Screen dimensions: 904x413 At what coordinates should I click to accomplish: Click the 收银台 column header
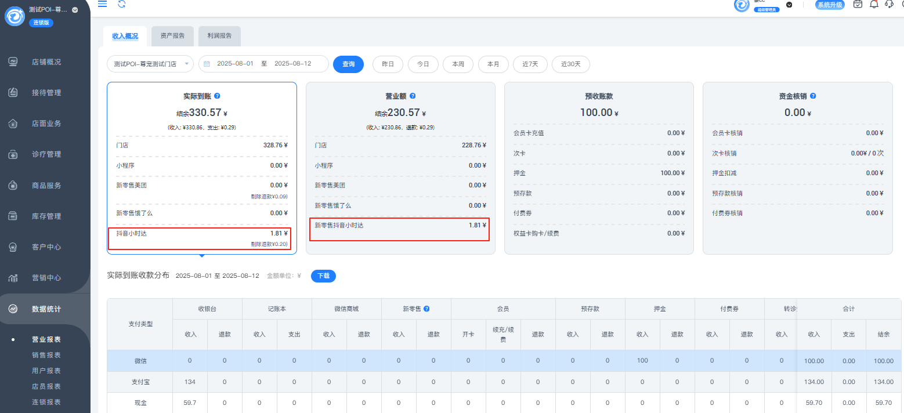[x=207, y=309]
